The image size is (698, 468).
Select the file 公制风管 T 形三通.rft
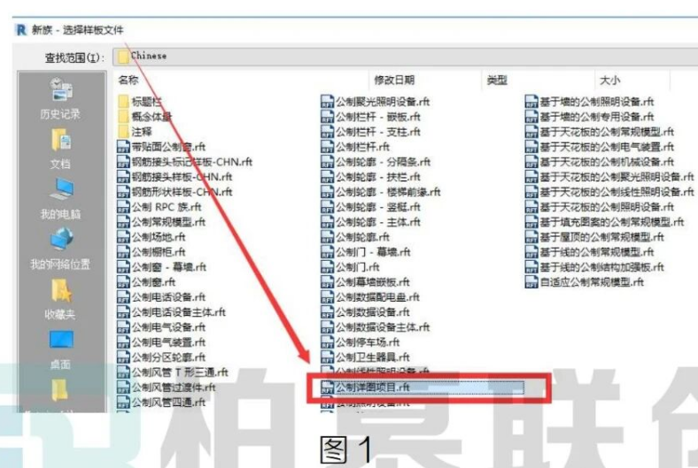(172, 372)
